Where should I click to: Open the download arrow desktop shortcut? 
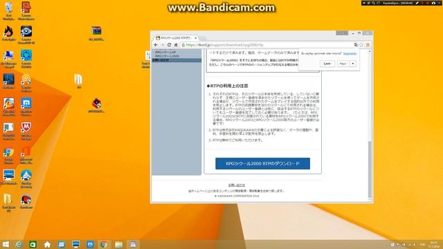click(26, 178)
